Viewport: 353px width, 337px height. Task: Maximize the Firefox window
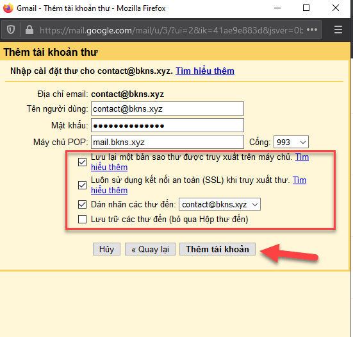tap(306, 8)
